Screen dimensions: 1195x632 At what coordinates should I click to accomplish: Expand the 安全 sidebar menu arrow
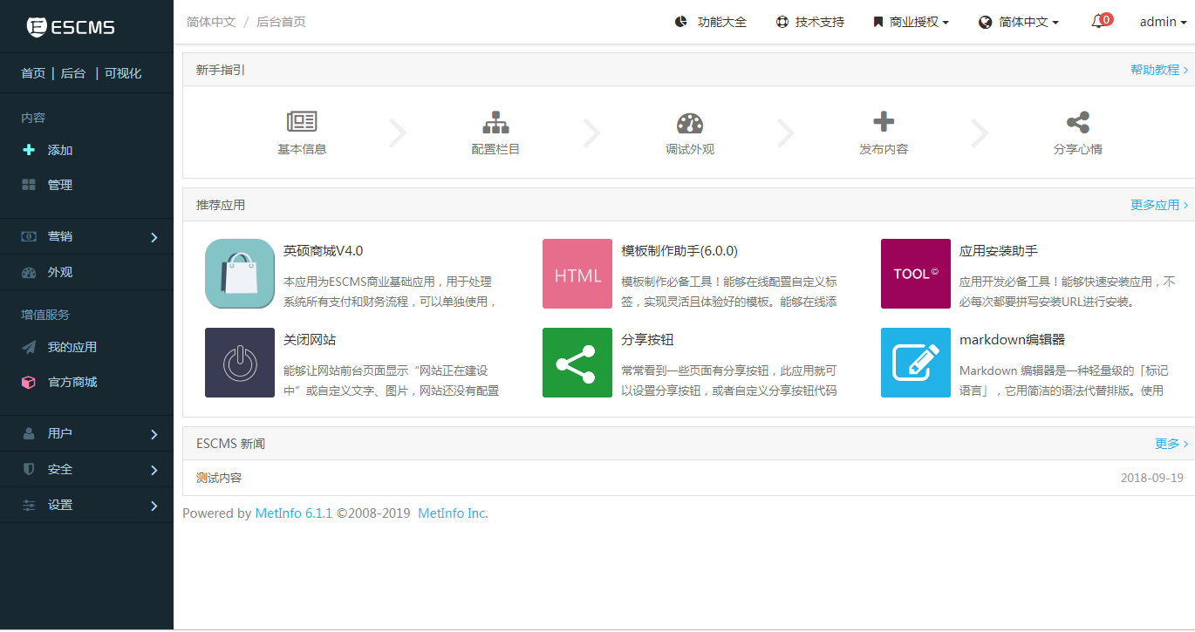click(154, 470)
